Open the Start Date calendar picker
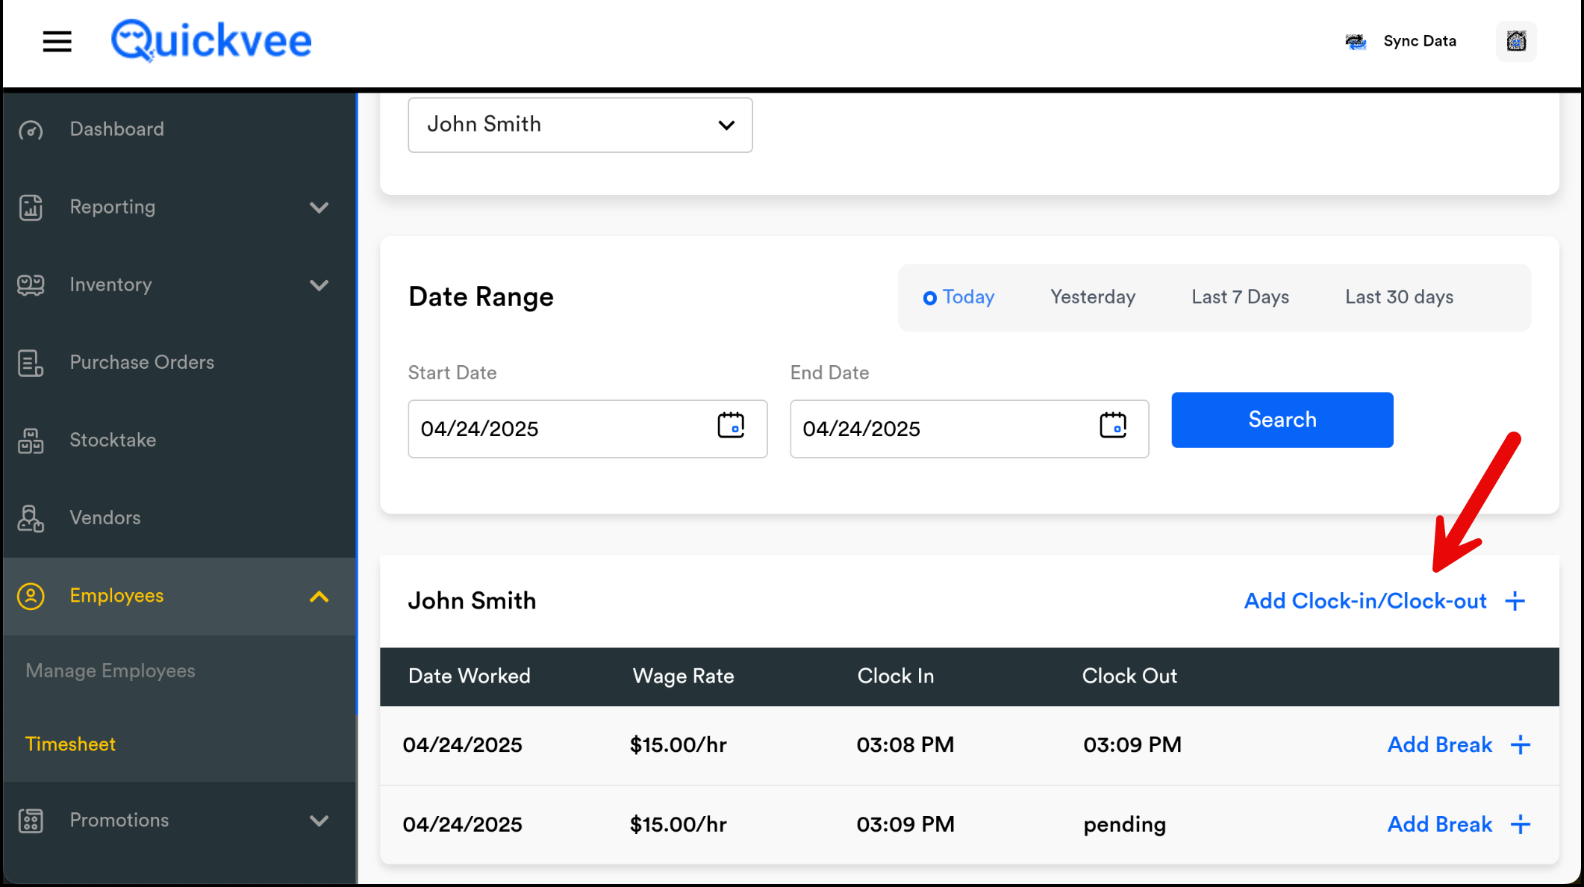 tap(731, 426)
